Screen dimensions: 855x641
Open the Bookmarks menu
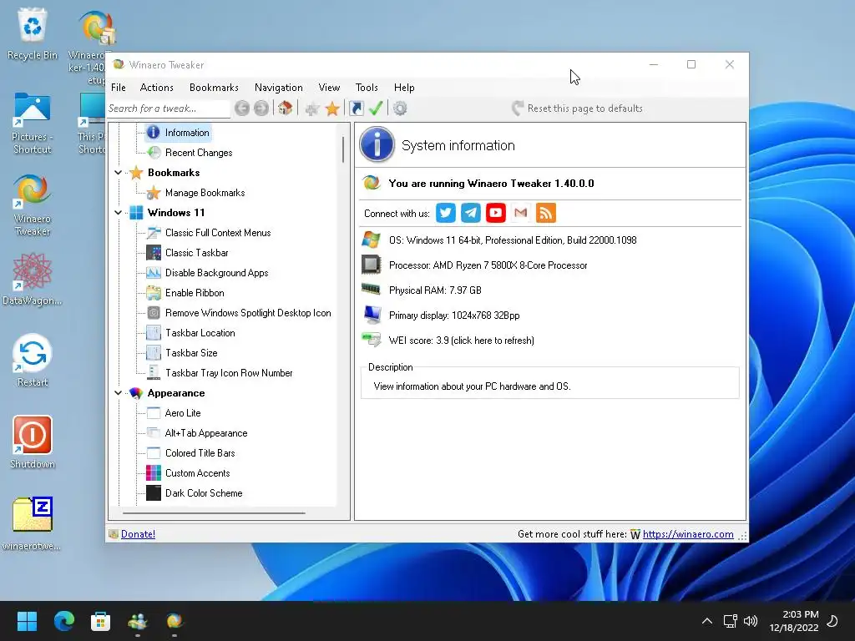[214, 87]
